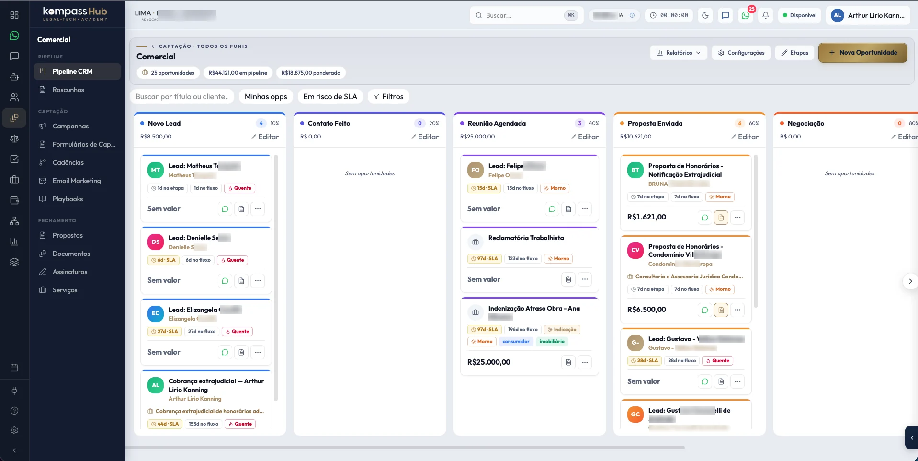Open highlighted proposal icon on R$1.621,00 card
Image resolution: width=918 pixels, height=461 pixels.
721,217
